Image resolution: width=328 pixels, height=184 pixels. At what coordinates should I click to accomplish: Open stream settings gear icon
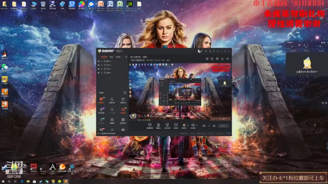[214, 126]
